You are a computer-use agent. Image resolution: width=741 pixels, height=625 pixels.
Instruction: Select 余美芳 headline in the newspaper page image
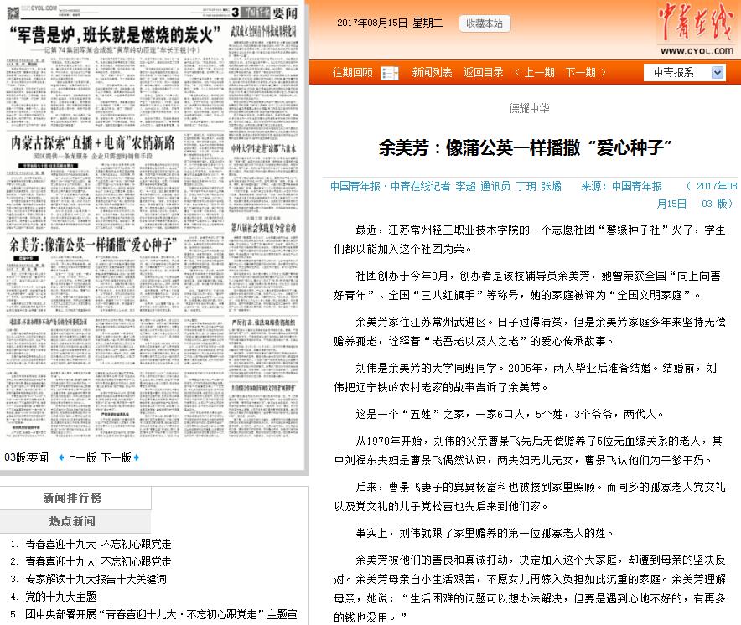click(93, 245)
